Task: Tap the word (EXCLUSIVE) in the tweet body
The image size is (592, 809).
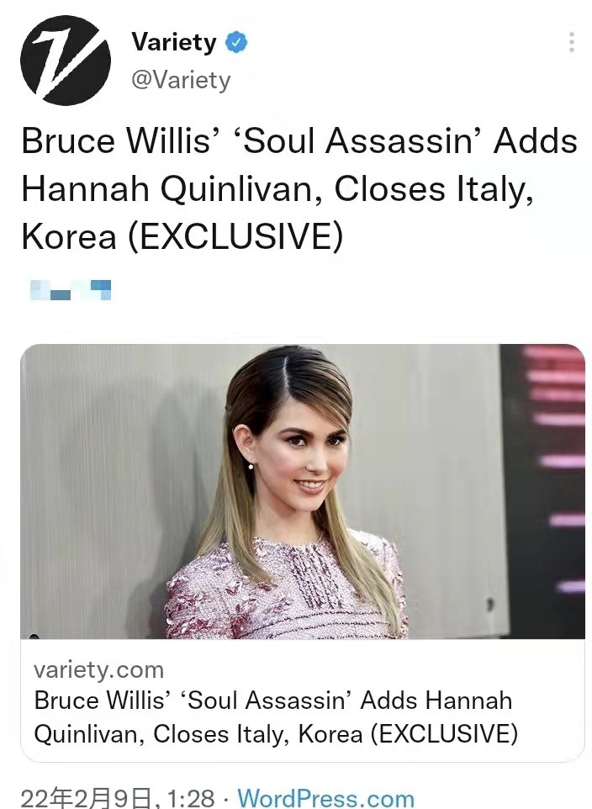Action: pos(235,236)
